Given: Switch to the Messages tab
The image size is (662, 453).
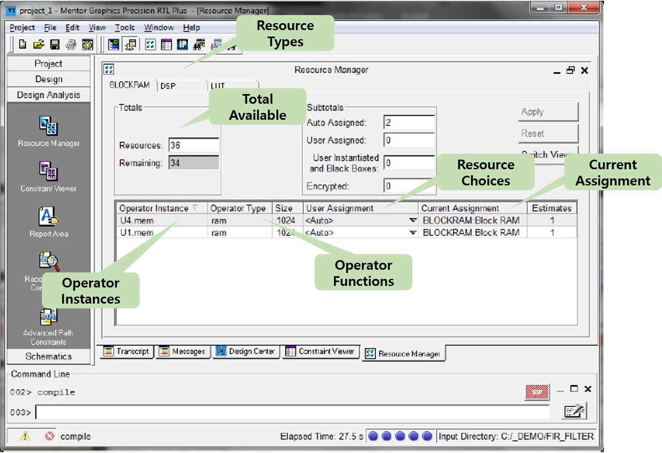Looking at the screenshot, I should pos(183,351).
